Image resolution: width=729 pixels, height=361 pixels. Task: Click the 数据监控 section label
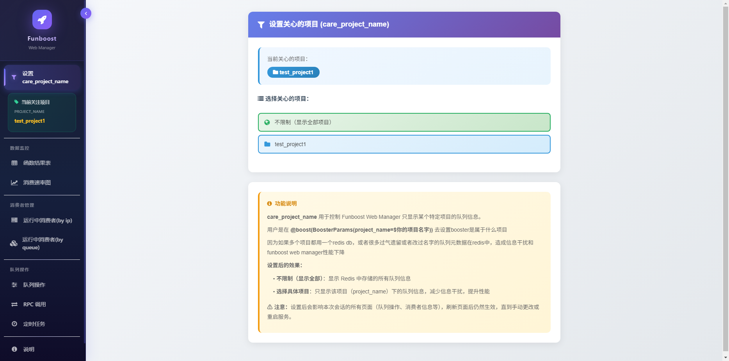click(x=20, y=148)
